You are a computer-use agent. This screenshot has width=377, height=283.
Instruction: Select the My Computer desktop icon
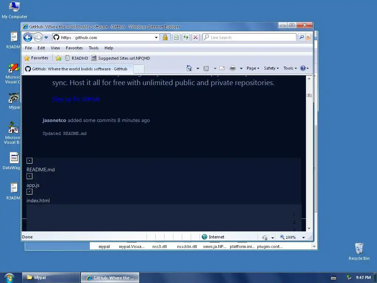(14, 10)
